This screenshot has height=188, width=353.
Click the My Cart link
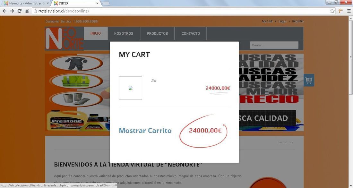coord(267,21)
